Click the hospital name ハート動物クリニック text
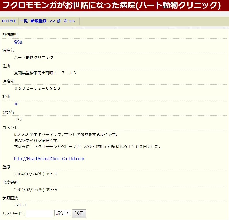229x220 pixels. (x=34, y=57)
